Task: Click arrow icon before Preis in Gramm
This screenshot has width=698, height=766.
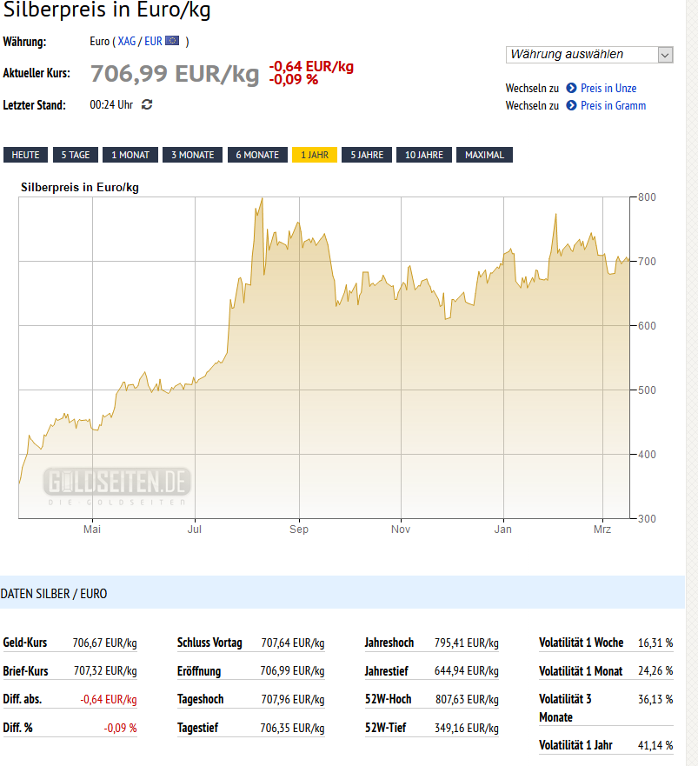Action: [572, 105]
